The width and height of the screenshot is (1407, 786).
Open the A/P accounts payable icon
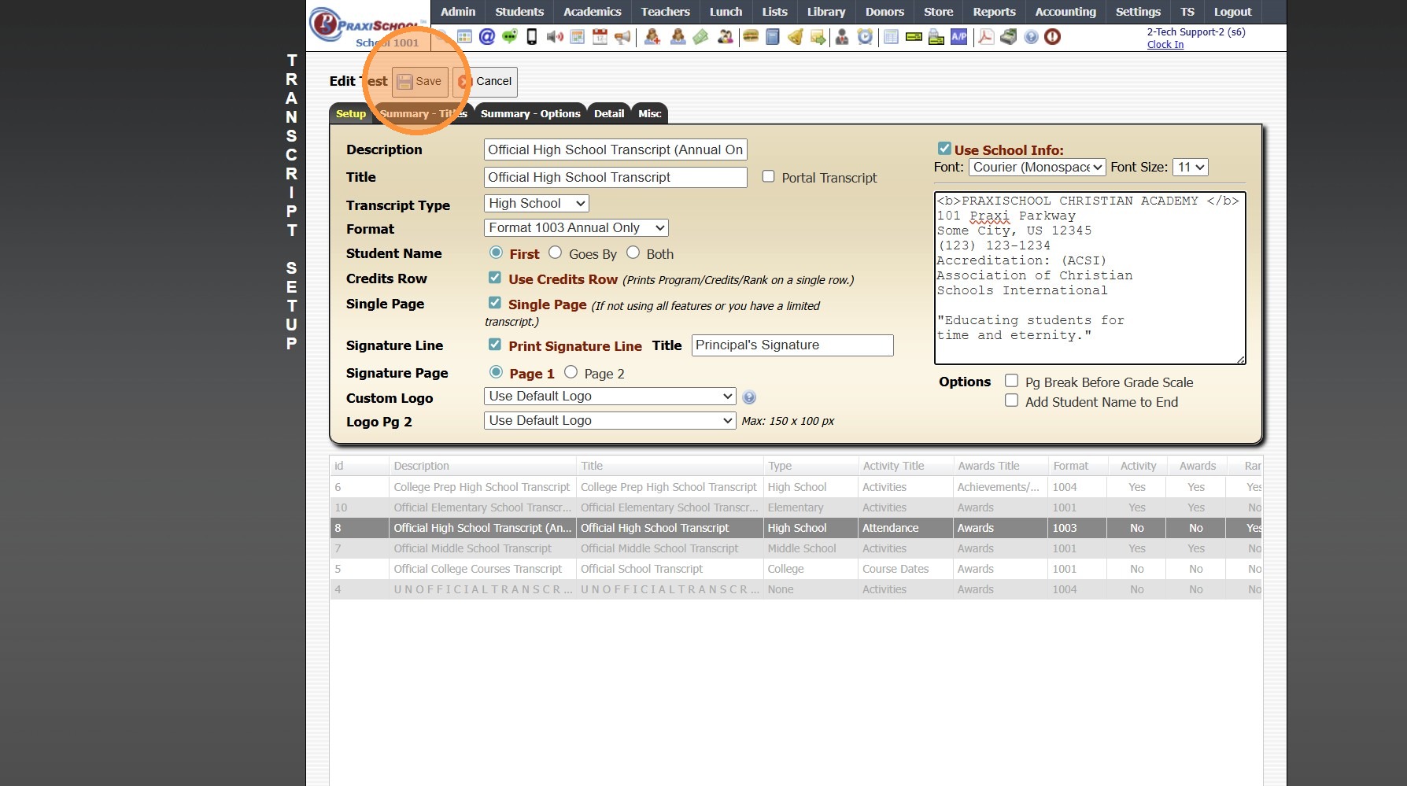click(x=959, y=37)
